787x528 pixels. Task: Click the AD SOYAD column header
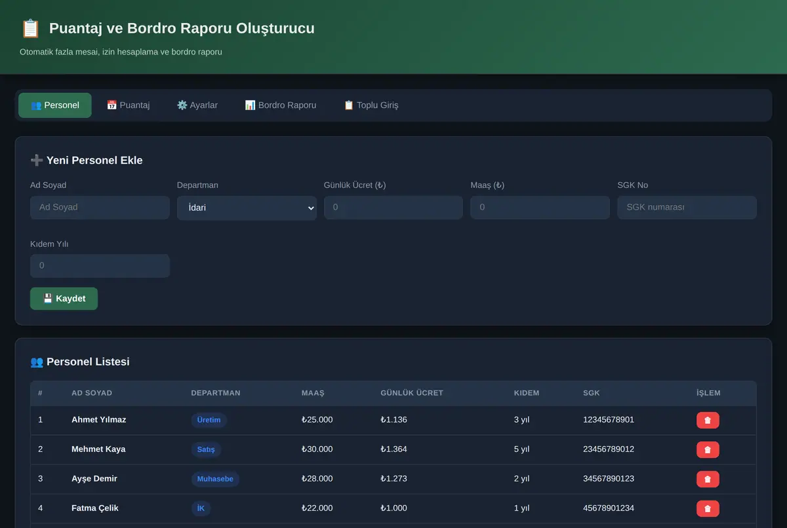92,393
